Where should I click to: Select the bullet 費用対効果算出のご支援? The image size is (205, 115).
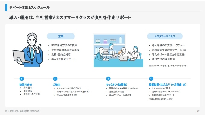(65, 50)
